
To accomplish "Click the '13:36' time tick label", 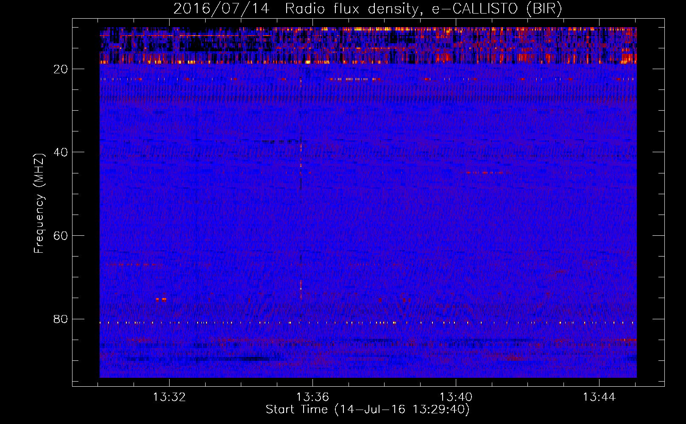I will pos(312,397).
